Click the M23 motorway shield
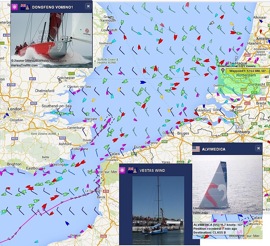The height and width of the screenshot is (246, 270). [x=15, y=138]
